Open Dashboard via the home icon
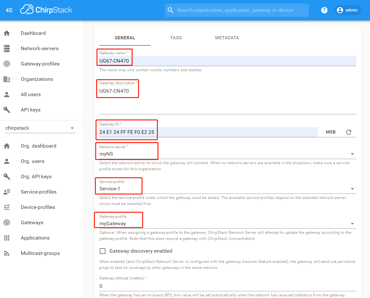The height and width of the screenshot is (298, 370). 7,33
